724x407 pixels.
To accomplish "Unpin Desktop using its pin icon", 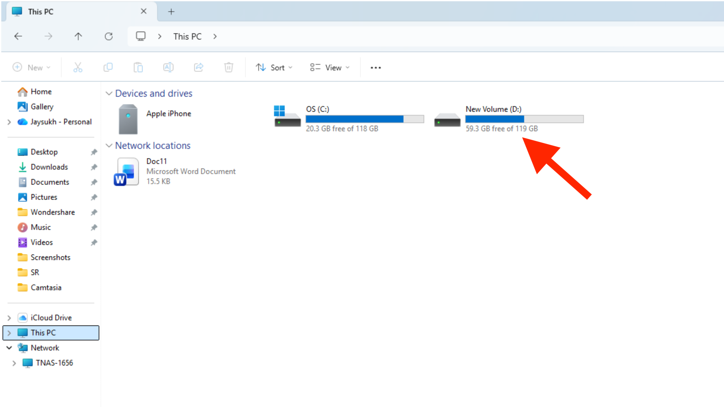I will pyautogui.click(x=94, y=152).
